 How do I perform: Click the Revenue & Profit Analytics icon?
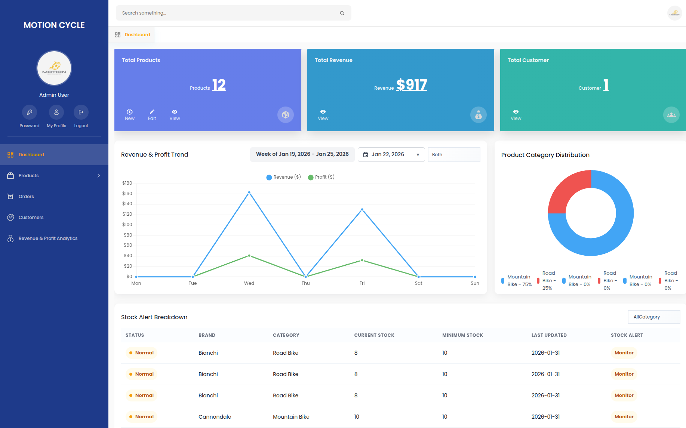[x=10, y=238]
